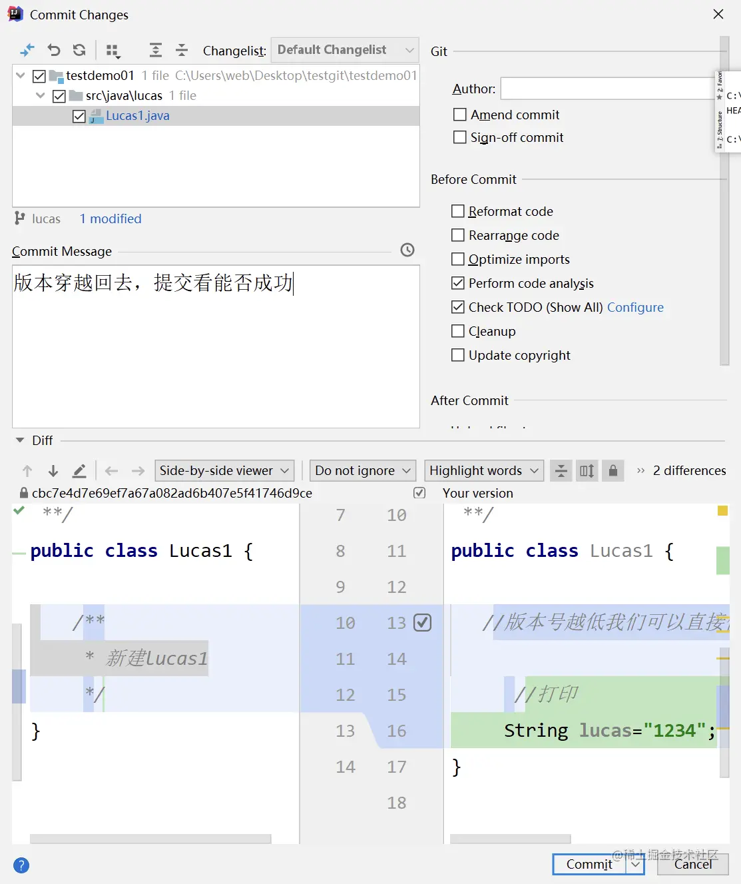Click into the commit message text area
This screenshot has width=741, height=884.
tap(216, 346)
